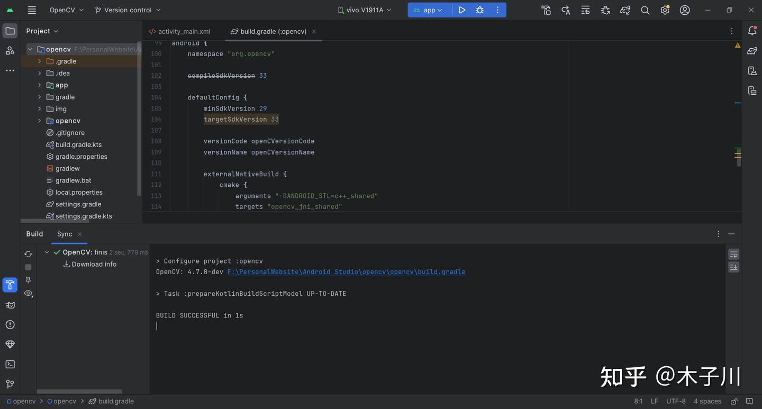Open the Notifications bell
This screenshot has width=762, height=409.
point(752,30)
